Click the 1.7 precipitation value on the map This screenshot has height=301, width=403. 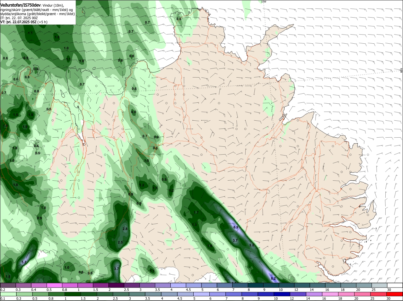point(196,212)
